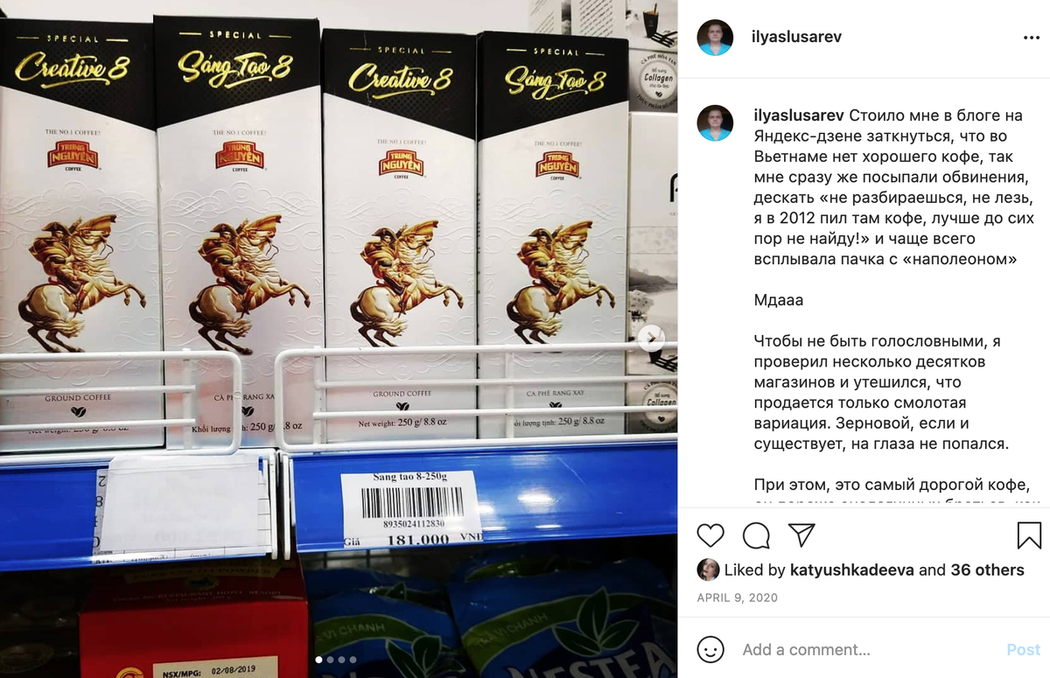Jump to second carousel dot indicator

click(x=330, y=660)
